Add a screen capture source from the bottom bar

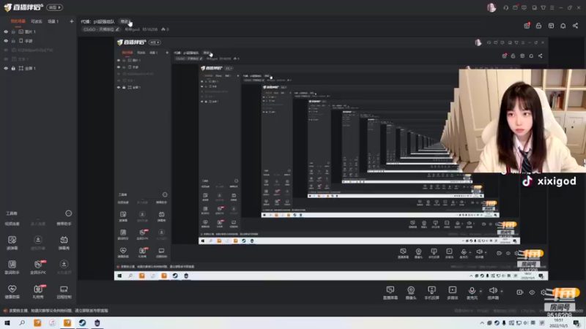coord(390,293)
